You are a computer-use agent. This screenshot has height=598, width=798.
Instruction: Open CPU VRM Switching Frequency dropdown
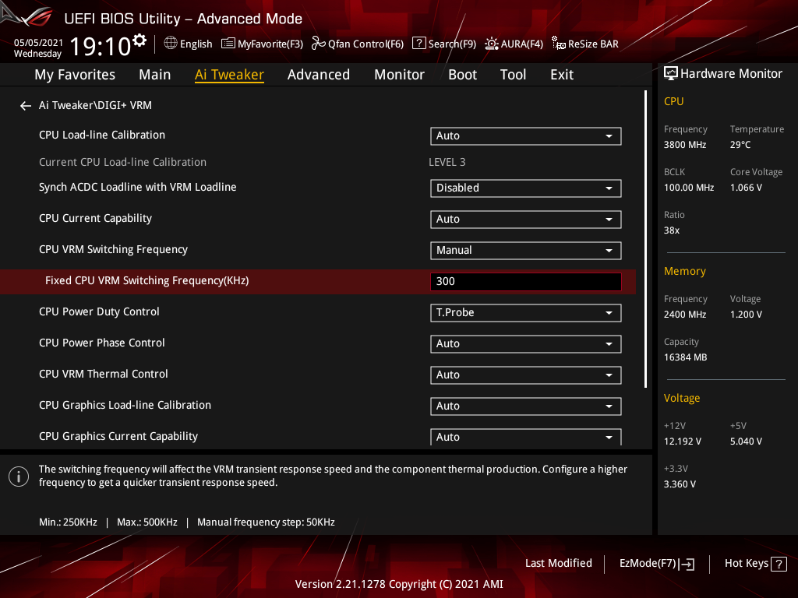pos(526,250)
